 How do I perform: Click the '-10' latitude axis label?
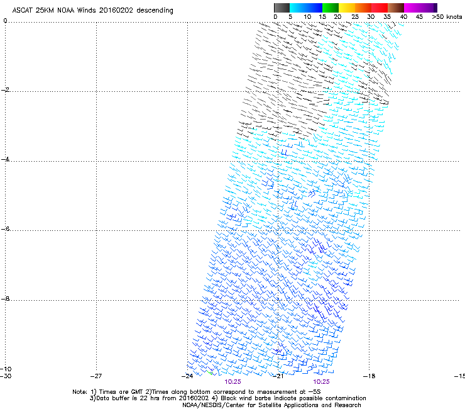[x=6, y=369]
